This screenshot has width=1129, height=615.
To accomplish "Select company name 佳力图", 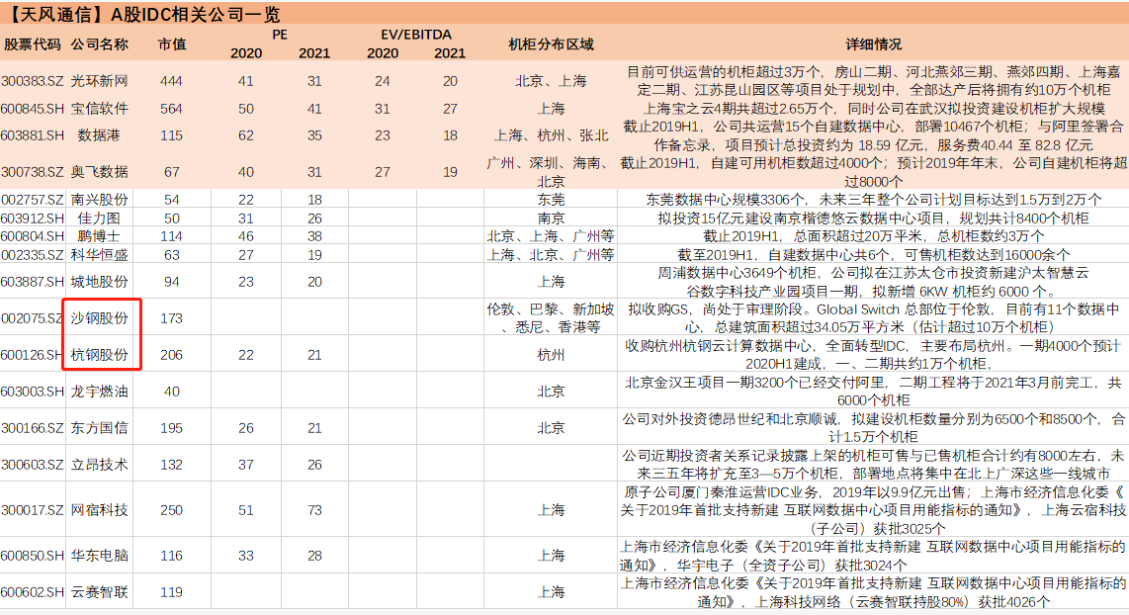I will point(100,219).
